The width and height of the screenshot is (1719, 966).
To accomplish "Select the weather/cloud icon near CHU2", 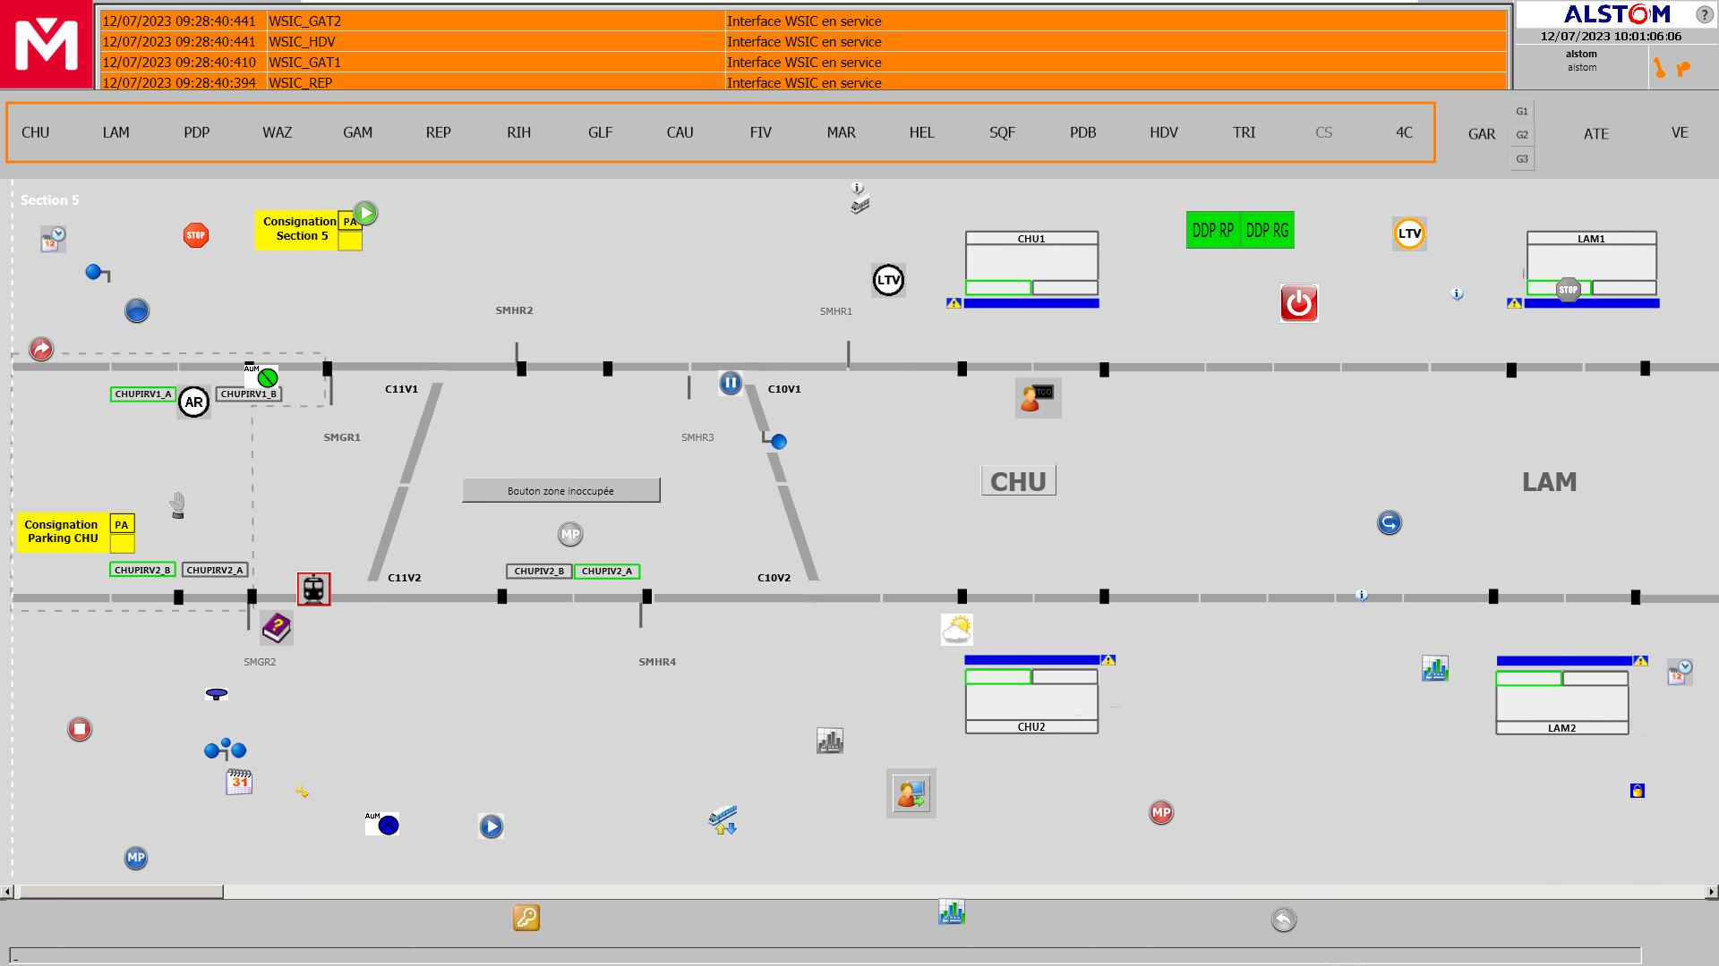I will (957, 626).
